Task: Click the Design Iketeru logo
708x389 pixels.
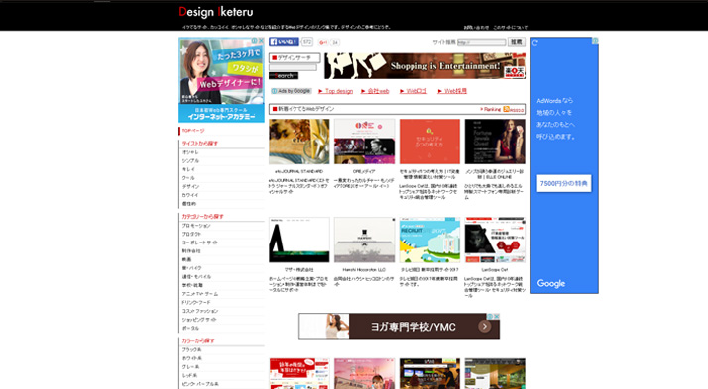Action: point(216,12)
